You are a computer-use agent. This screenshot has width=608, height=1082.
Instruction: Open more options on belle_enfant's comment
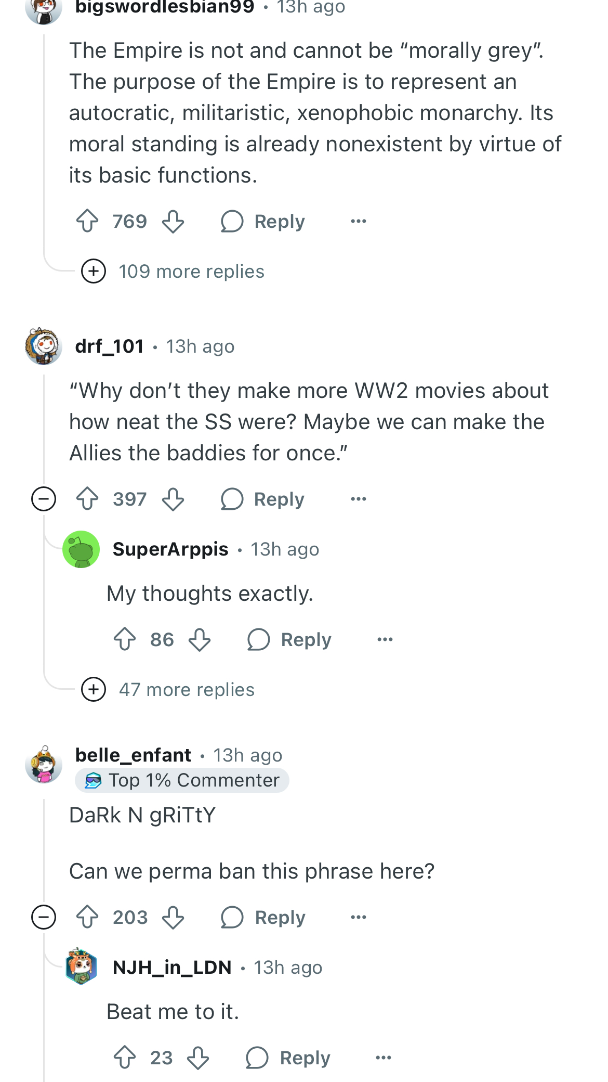(x=359, y=917)
